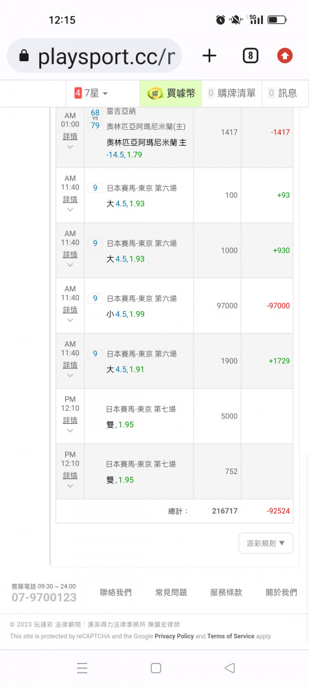
Task: Expand 詳情 chevron for the -97000 bet
Action: coord(70,320)
